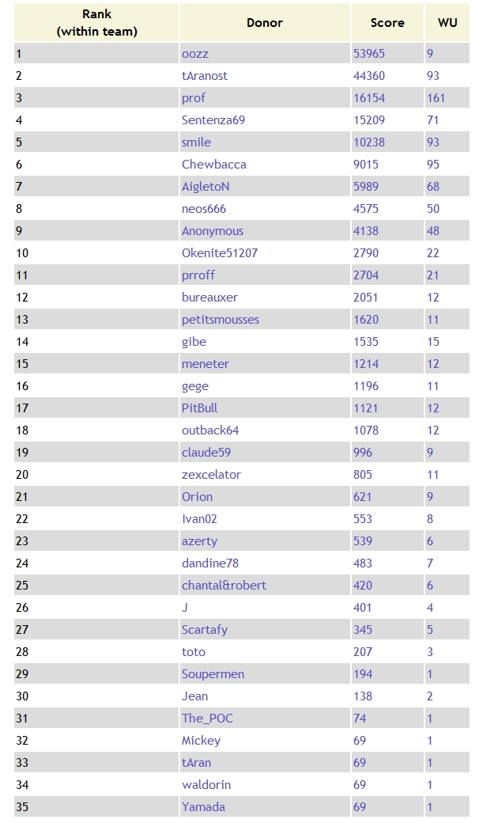Image resolution: width=479 pixels, height=823 pixels.
Task: Click The_POC donor link
Action: tap(207, 719)
